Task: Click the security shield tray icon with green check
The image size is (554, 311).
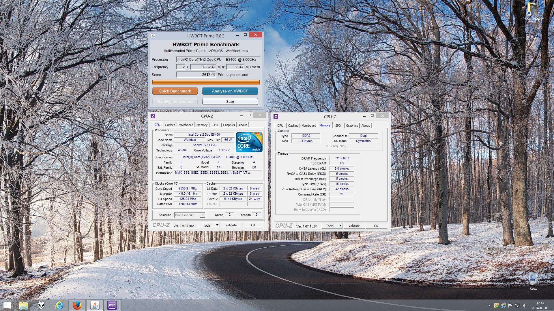Action: 496,306
